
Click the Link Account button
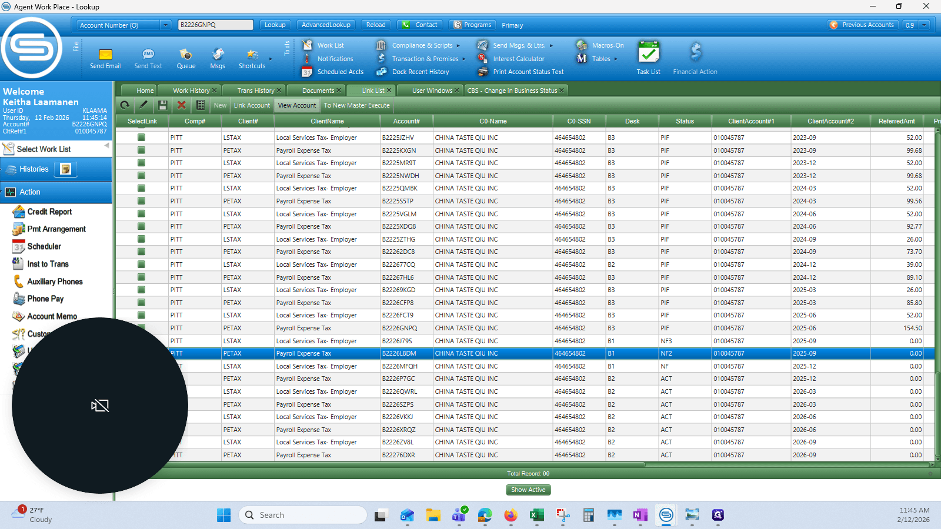(252, 105)
